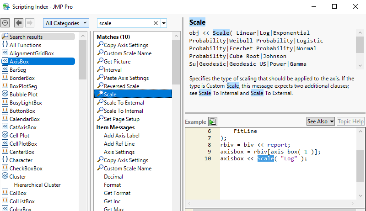Viewport: 366px width, 211px height.
Task: Click the Topic Help button
Action: [350, 121]
